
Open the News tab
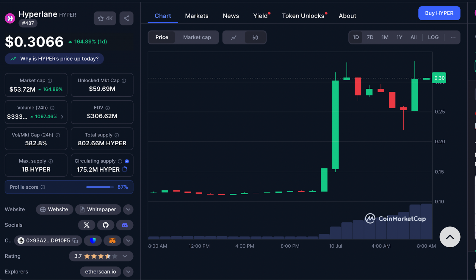tap(231, 16)
